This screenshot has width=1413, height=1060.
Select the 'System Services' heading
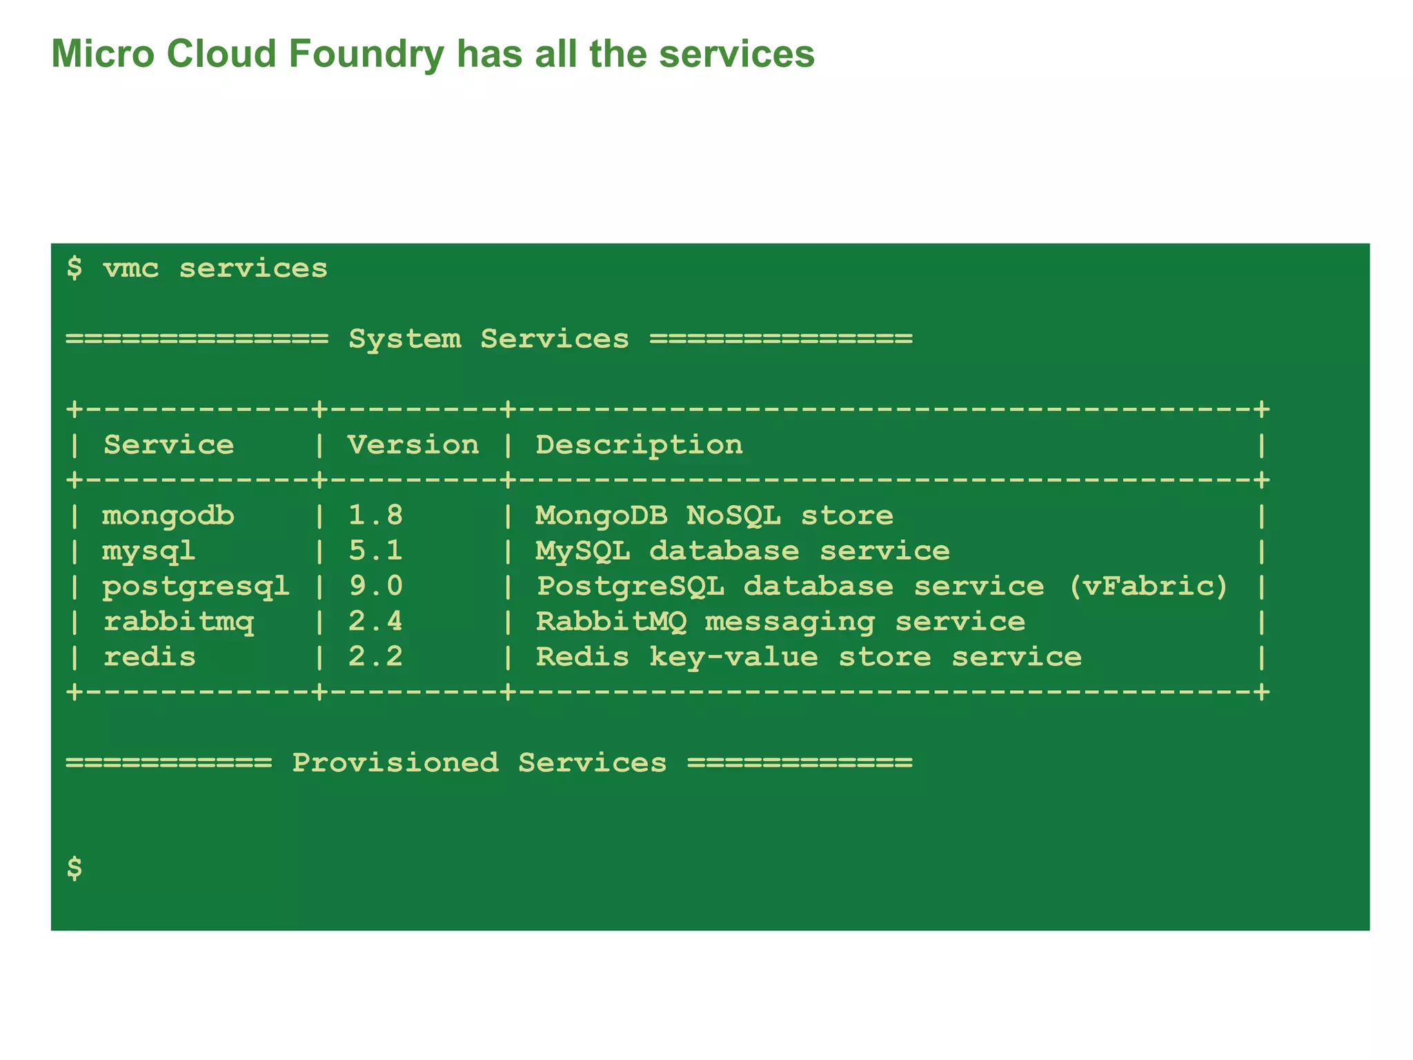[x=488, y=340]
